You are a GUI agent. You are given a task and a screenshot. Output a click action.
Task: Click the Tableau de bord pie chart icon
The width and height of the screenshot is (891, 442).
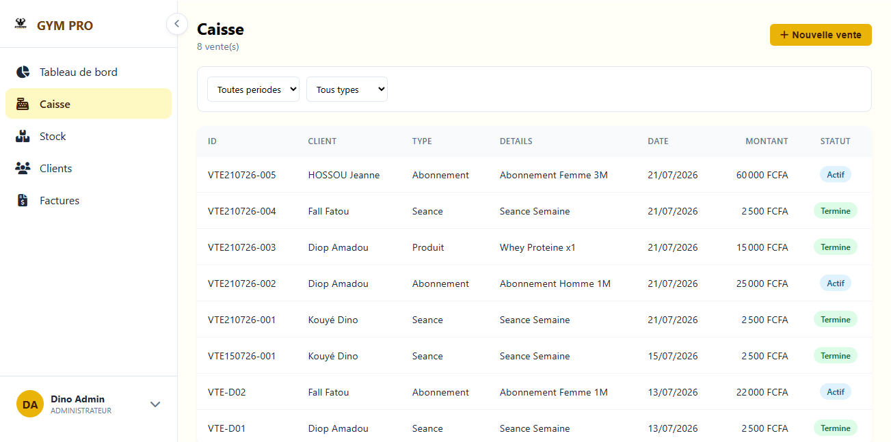23,72
